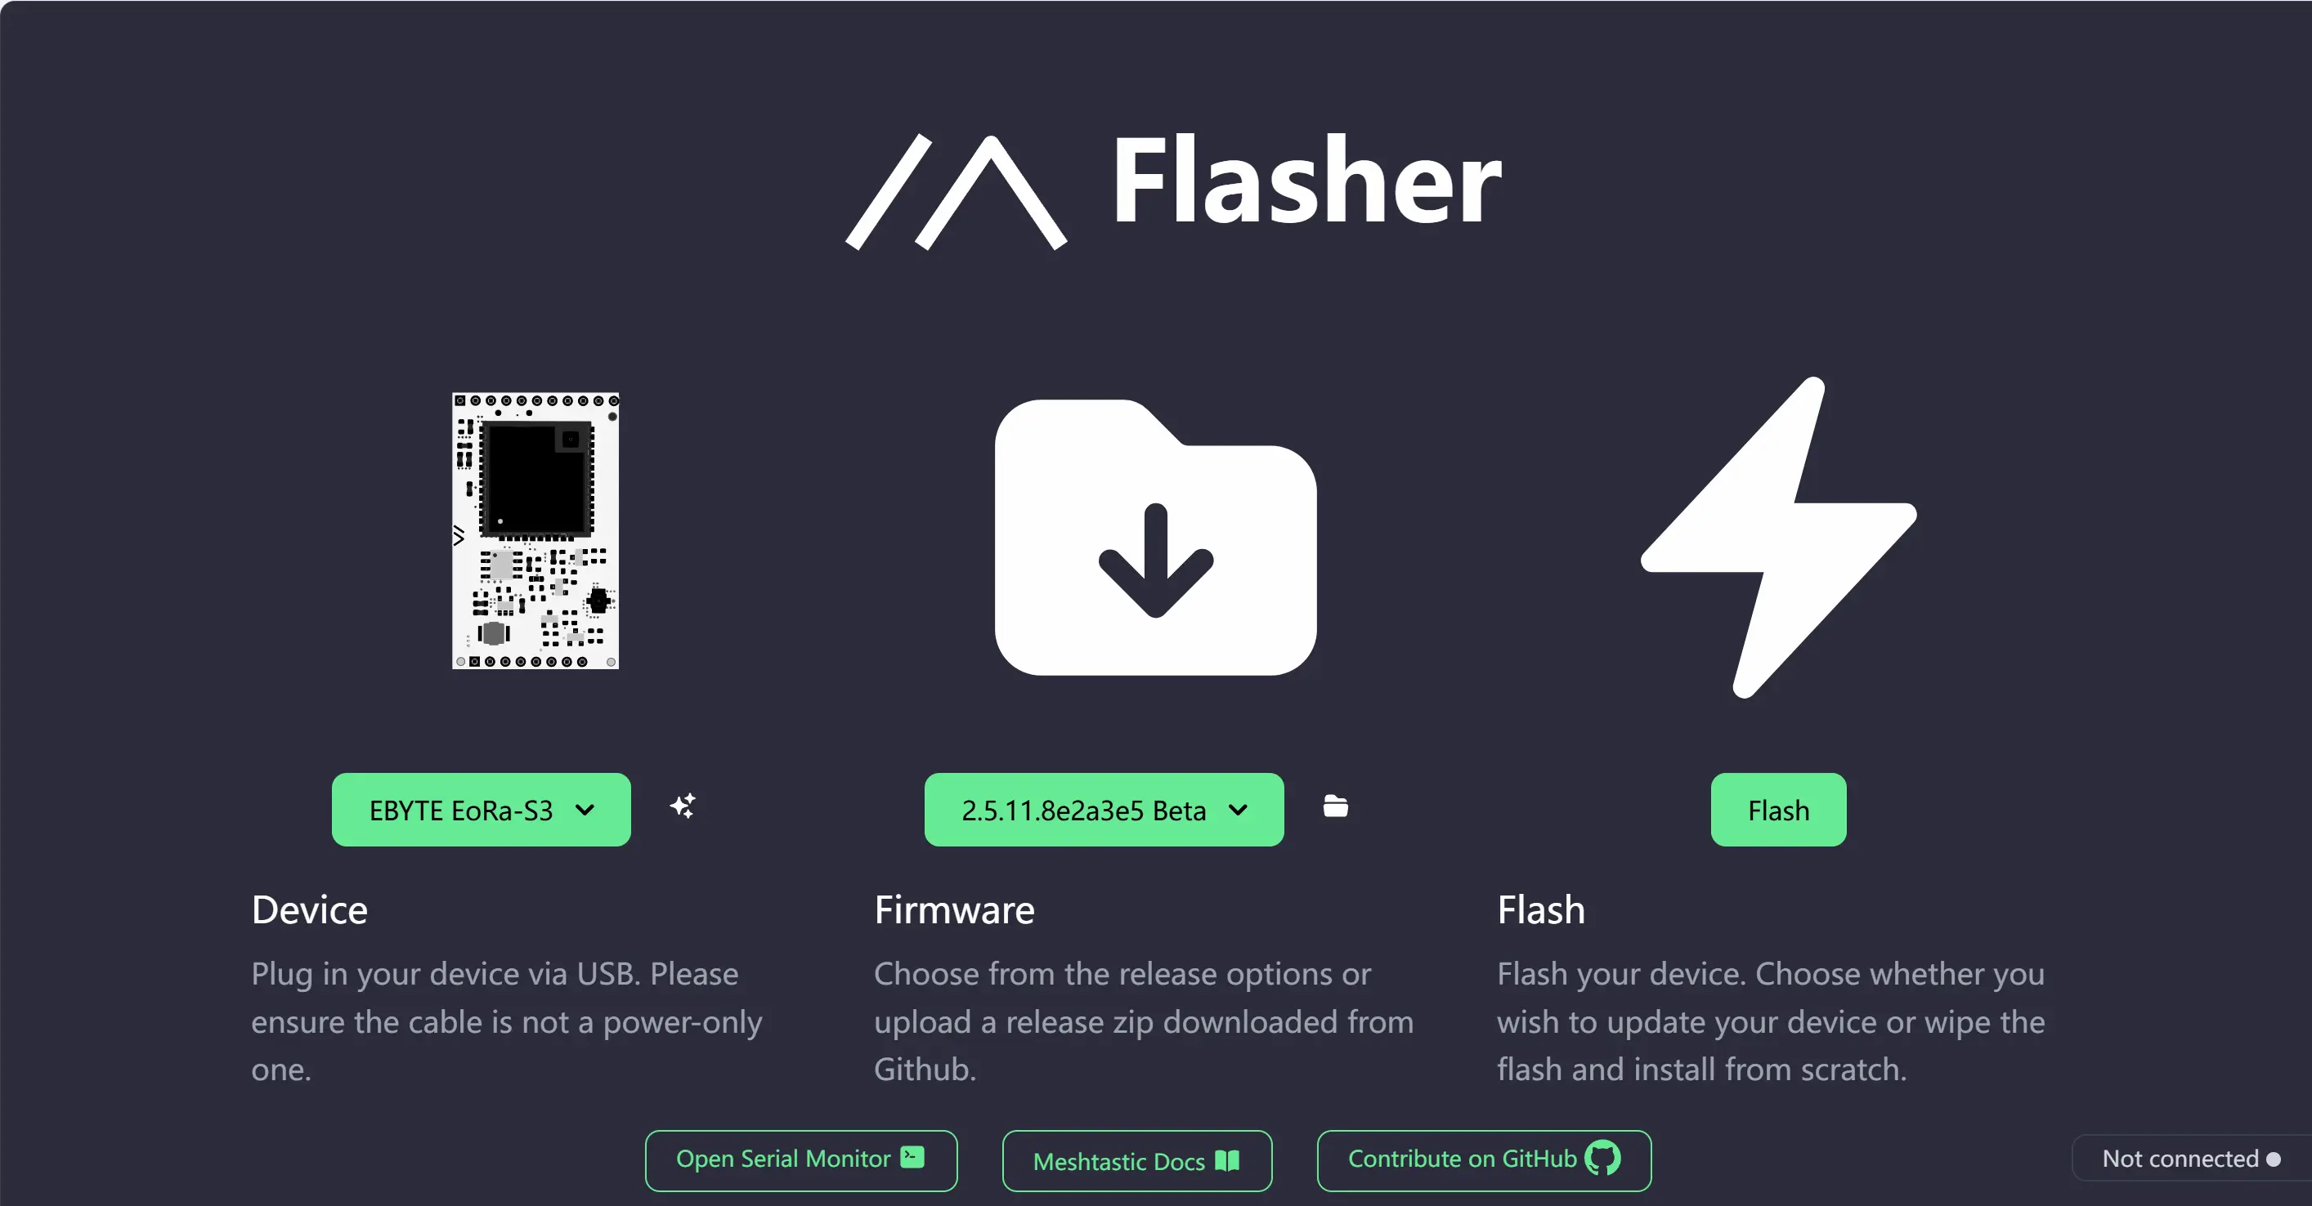Click the book icon beside Meshtastic Docs
Image resolution: width=2312 pixels, height=1206 pixels.
tap(1227, 1160)
